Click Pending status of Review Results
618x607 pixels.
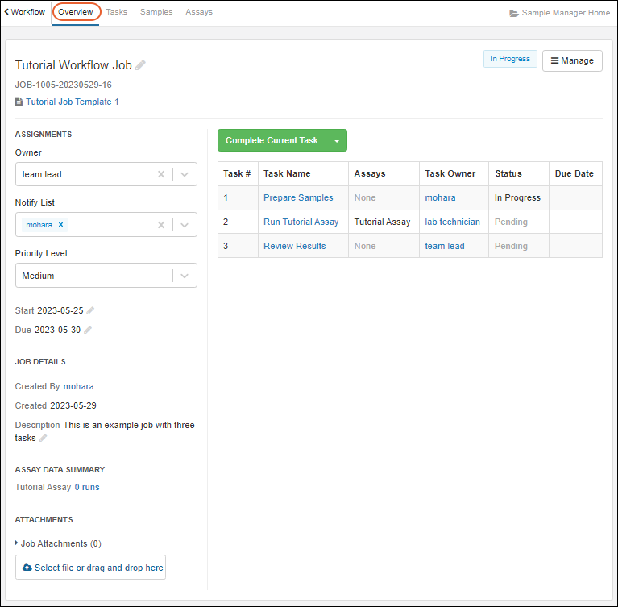(x=511, y=246)
